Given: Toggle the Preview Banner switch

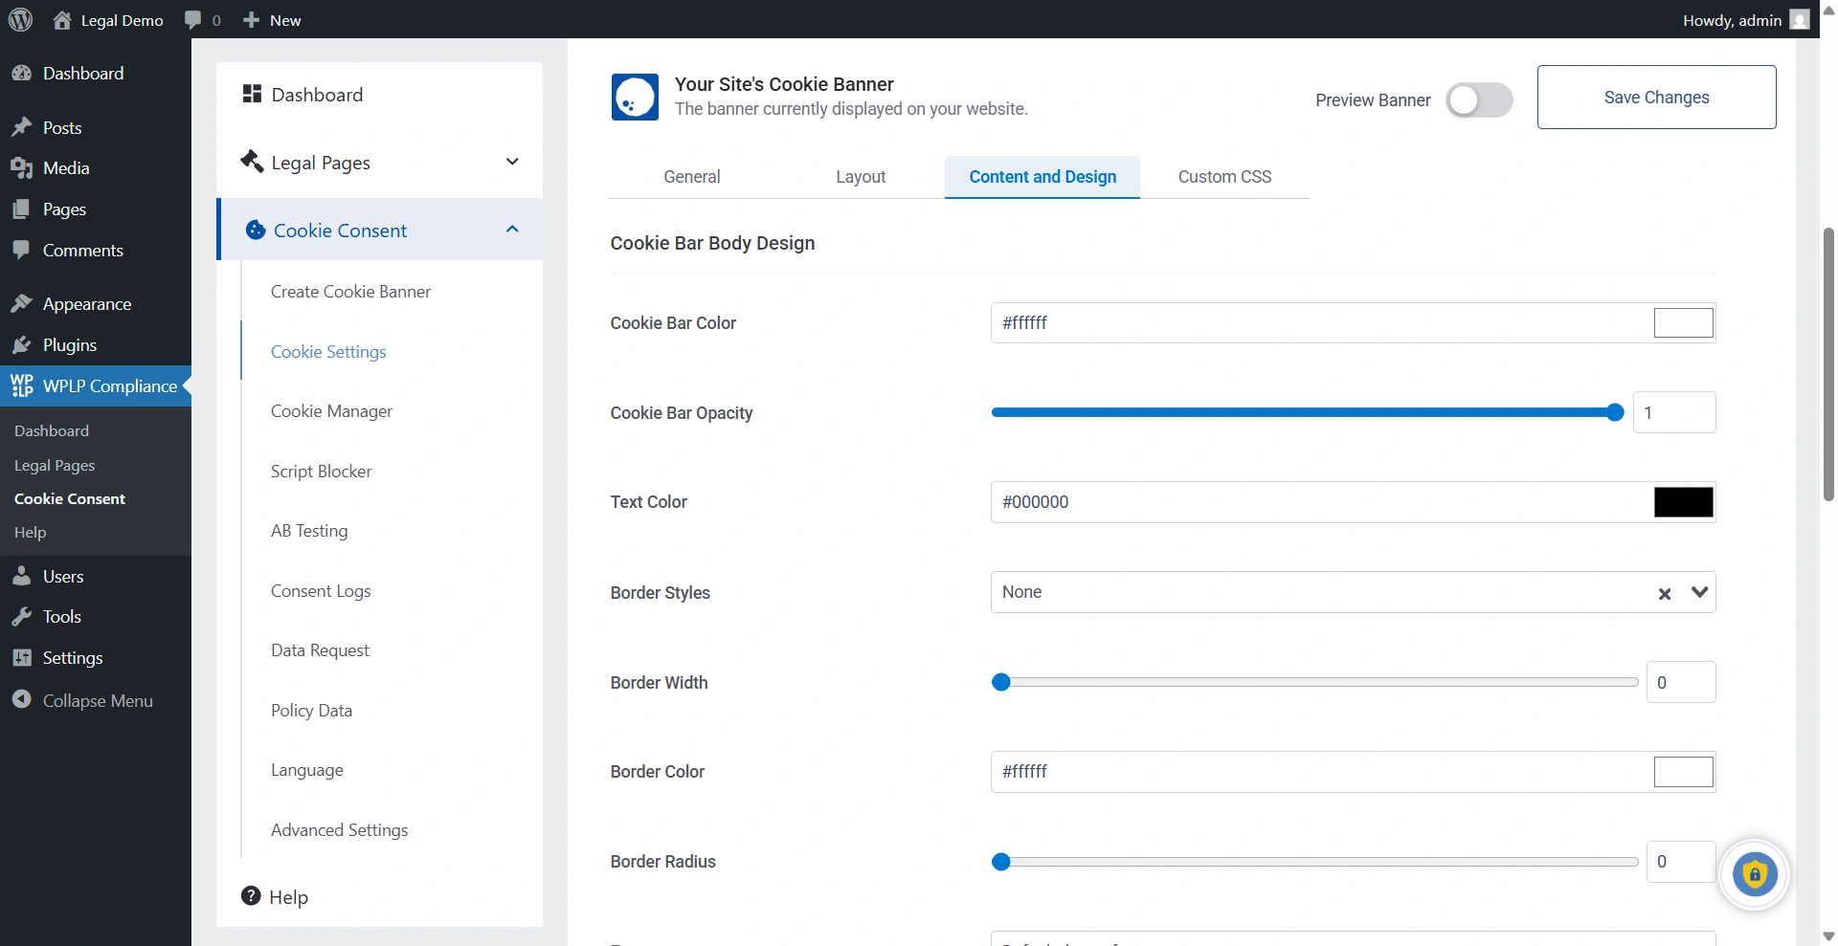Looking at the screenshot, I should [1478, 99].
